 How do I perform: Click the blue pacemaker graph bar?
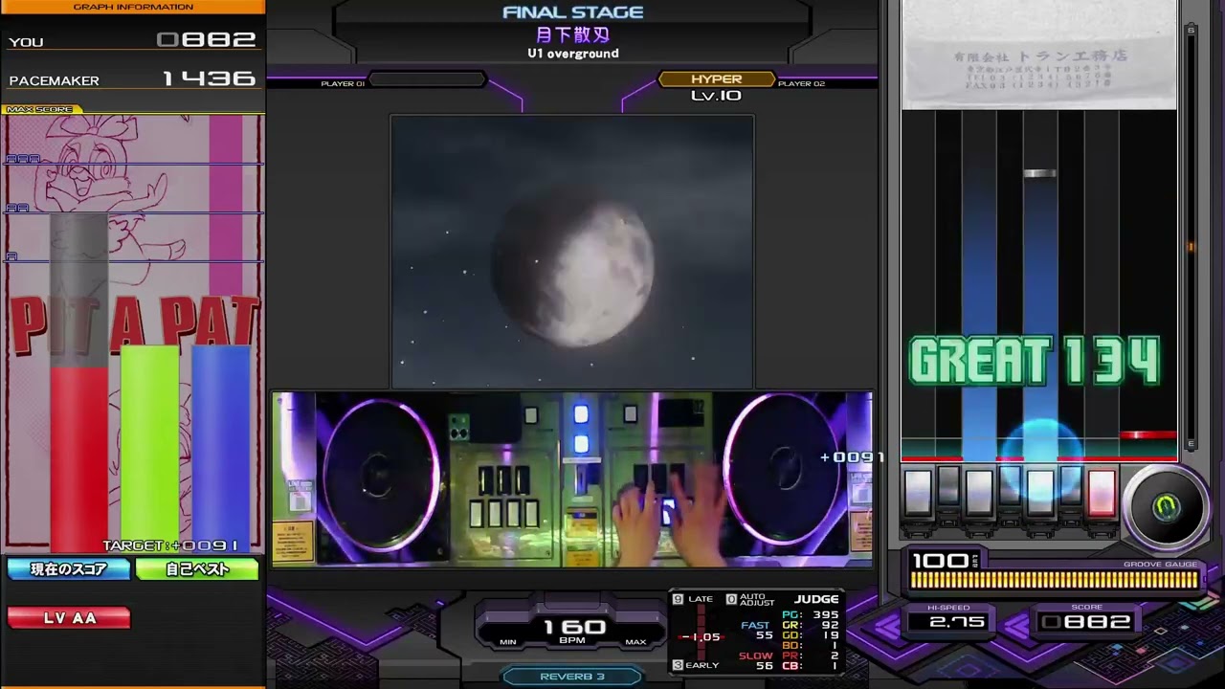(220, 449)
